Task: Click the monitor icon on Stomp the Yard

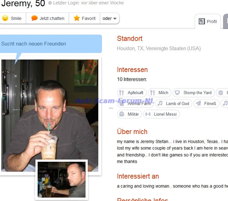Action: 177,93
